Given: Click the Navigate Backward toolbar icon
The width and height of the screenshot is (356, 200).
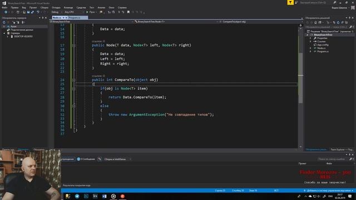Looking at the screenshot, I should [x=6, y=12].
